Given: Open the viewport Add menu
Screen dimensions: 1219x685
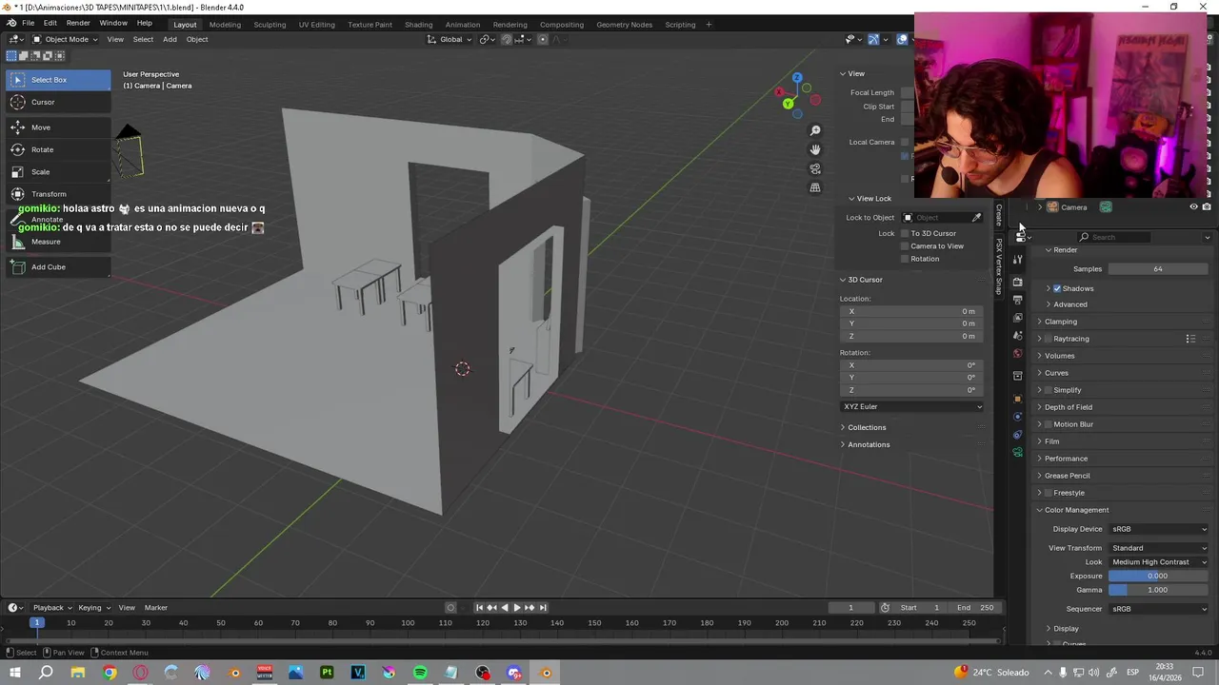Looking at the screenshot, I should [170, 39].
